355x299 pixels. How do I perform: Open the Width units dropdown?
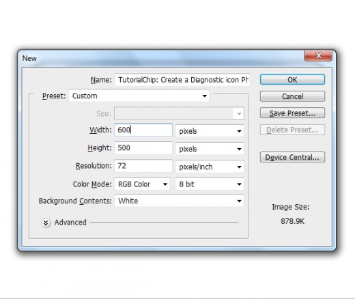tap(210, 131)
